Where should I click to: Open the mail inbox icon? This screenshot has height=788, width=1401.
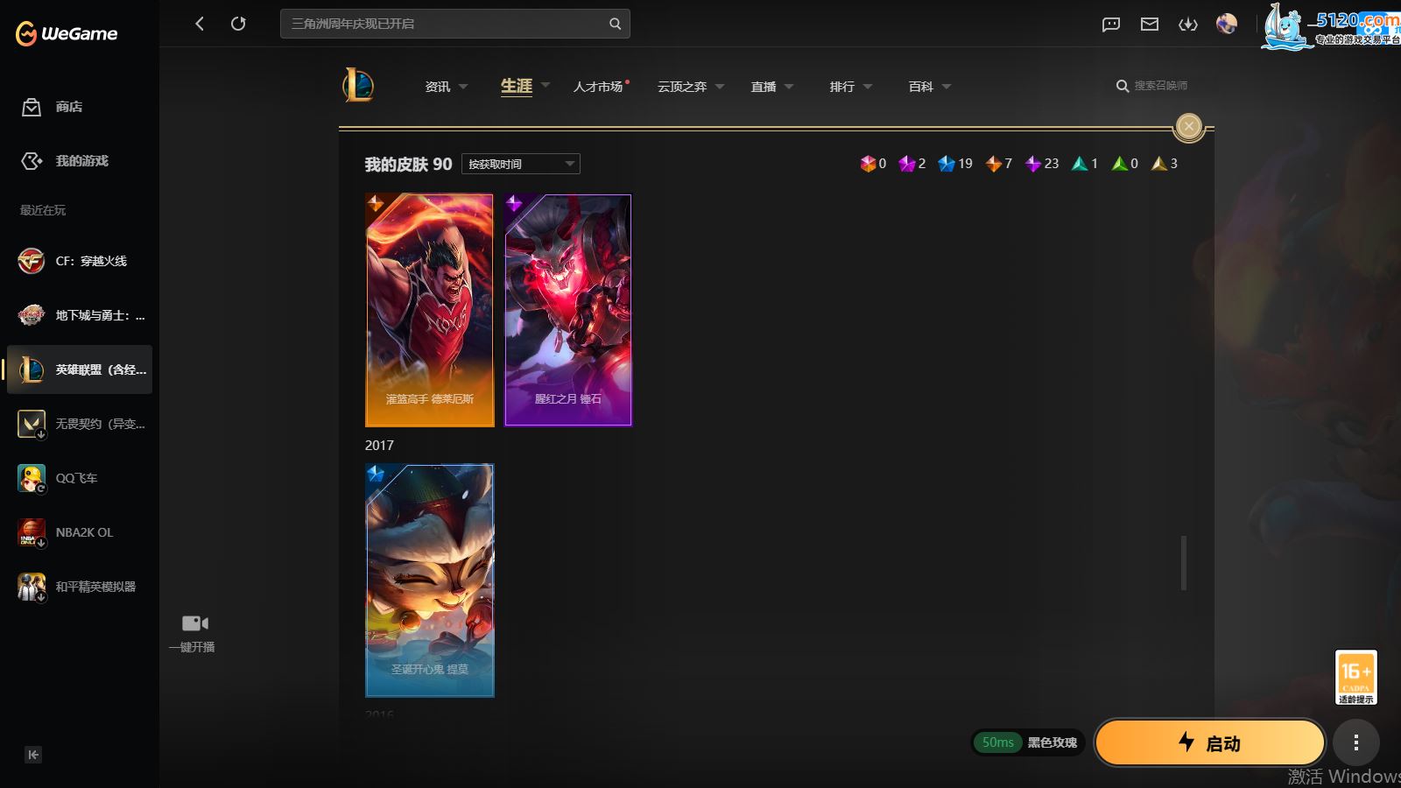1150,25
